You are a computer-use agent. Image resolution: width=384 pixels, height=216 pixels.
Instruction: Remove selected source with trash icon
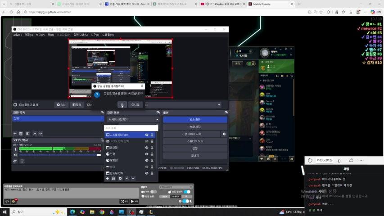(x=113, y=179)
